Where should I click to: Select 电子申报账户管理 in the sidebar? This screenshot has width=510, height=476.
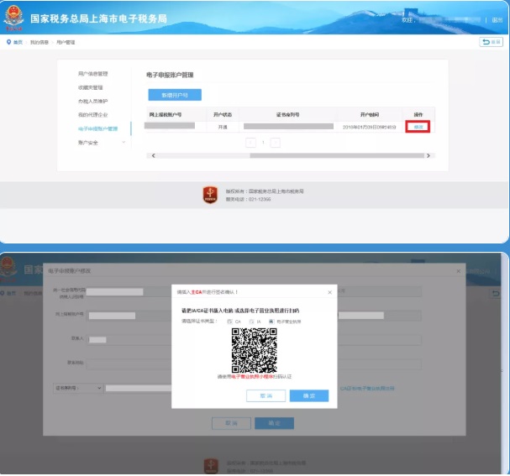(97, 128)
